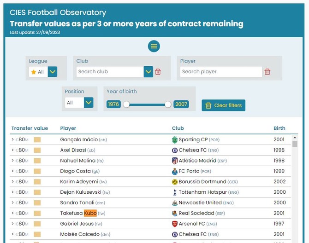Sort by the Birth column header
Screen dimensions: 309x243
tap(279, 128)
